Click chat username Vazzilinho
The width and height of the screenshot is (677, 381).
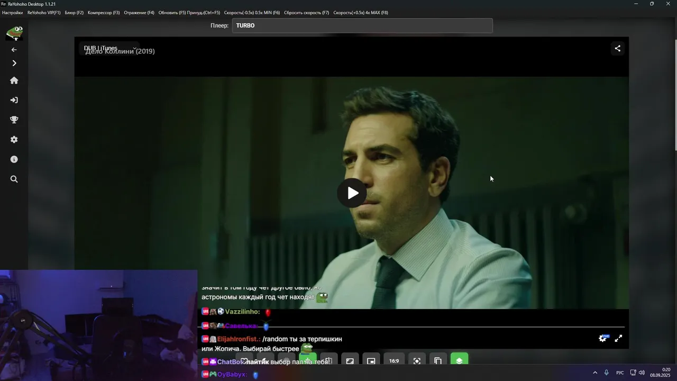(x=242, y=312)
